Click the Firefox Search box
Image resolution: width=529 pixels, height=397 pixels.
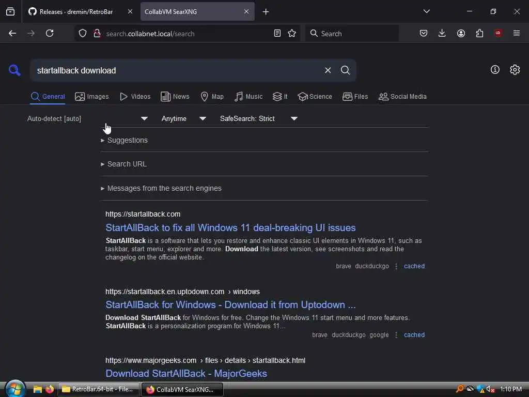[352, 34]
